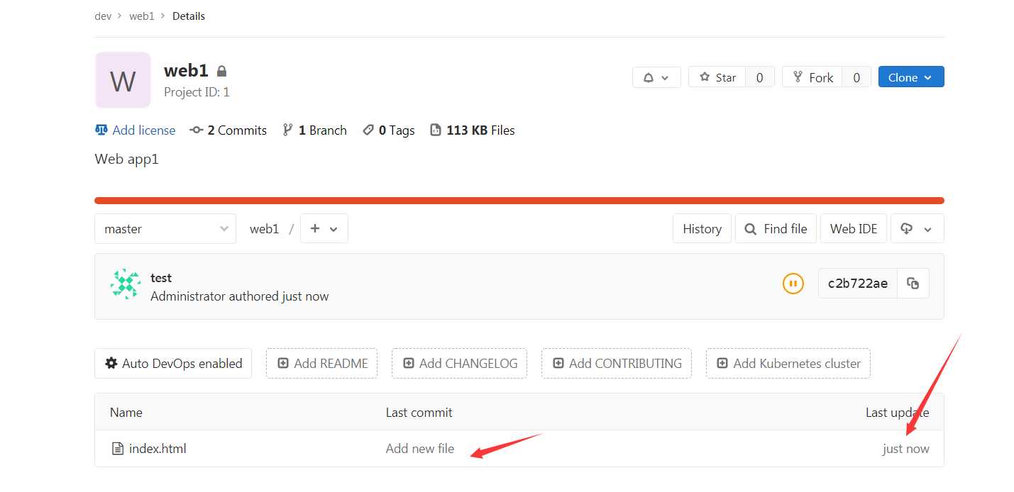Image resolution: width=1014 pixels, height=492 pixels.
Task: Click the index.html file icon
Action: point(118,449)
